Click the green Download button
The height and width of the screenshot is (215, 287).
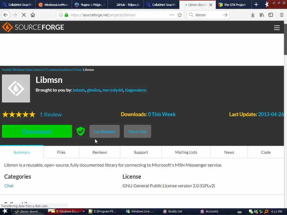[37, 131]
